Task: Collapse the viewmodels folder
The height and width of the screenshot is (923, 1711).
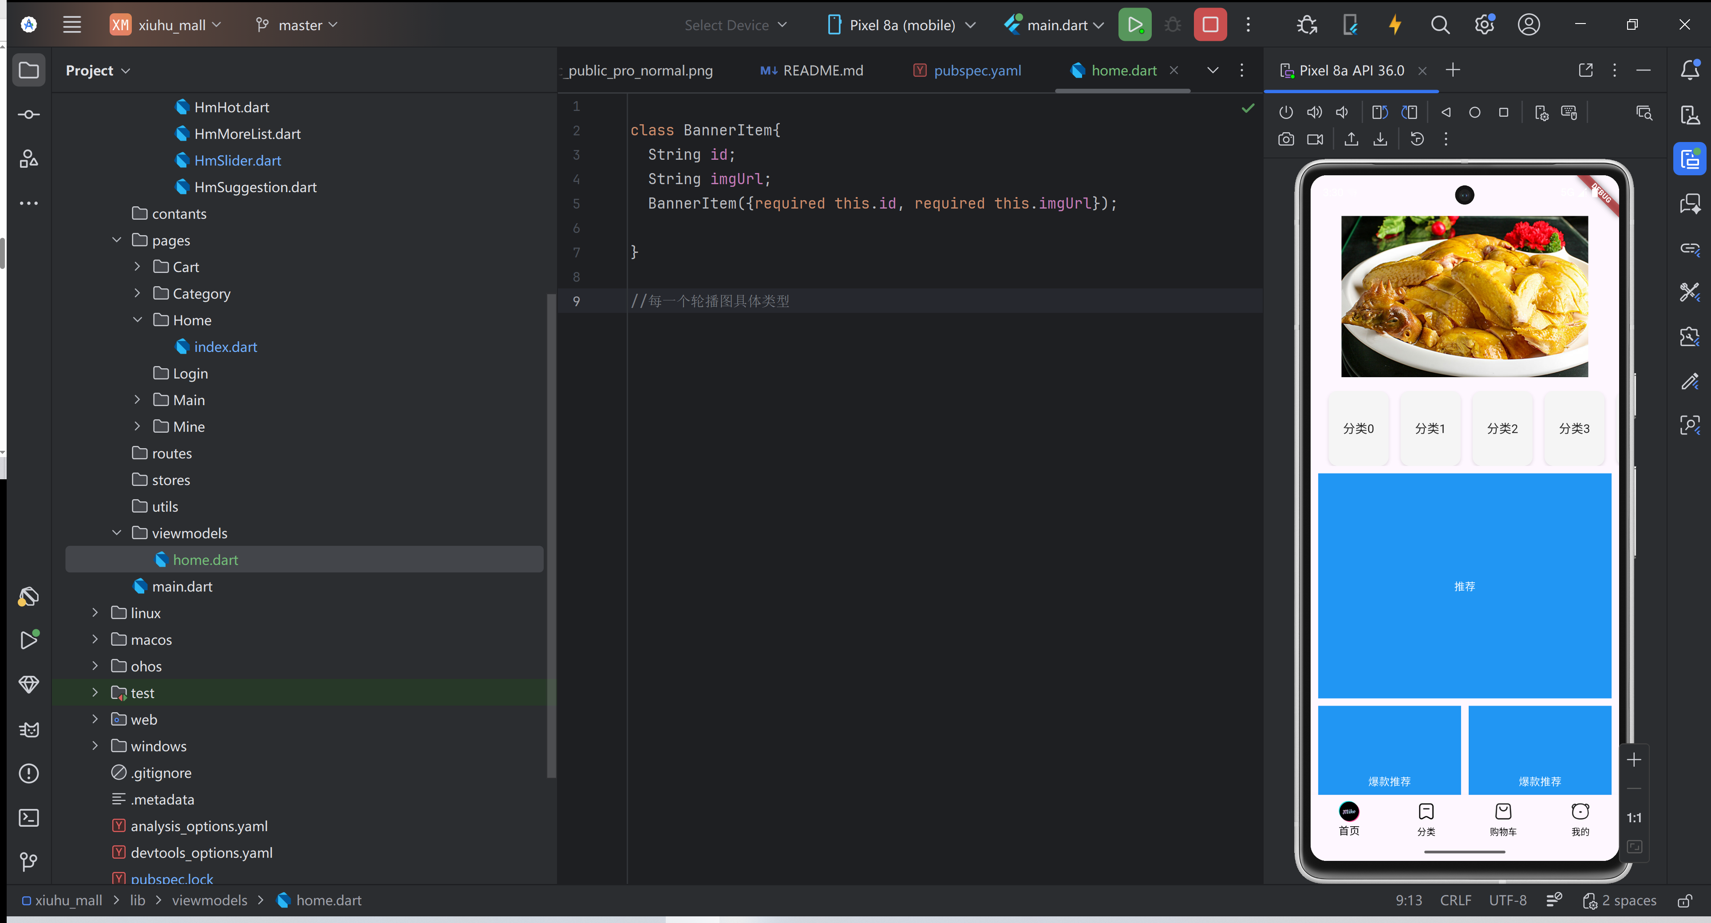Action: pyautogui.click(x=117, y=533)
